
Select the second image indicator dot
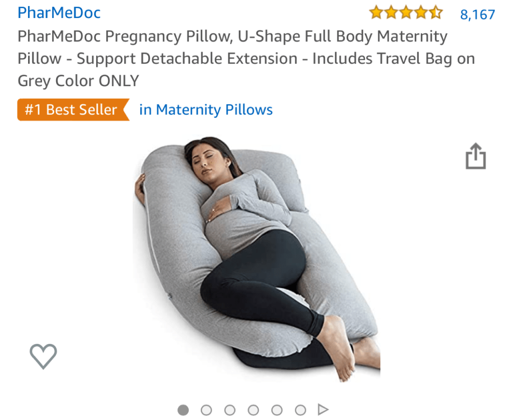[206, 410]
